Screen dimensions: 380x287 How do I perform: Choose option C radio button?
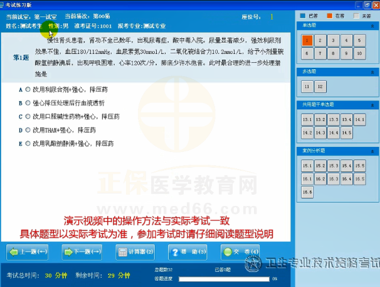pos(28,116)
